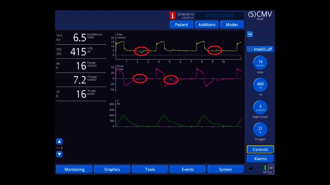Select the (S)CMV mode label
The height and width of the screenshot is (185, 330).
[260, 15]
